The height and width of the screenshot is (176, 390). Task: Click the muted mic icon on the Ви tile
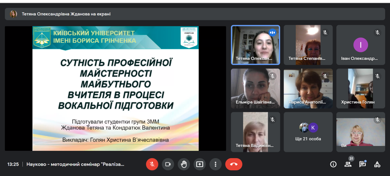click(378, 120)
